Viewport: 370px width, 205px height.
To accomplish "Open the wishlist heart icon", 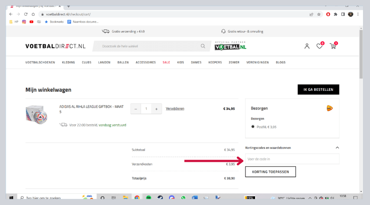I will tap(319, 46).
